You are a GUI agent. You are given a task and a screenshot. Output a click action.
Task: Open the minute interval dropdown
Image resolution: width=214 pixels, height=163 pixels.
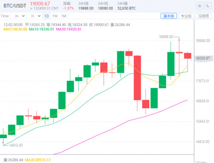click(20, 16)
